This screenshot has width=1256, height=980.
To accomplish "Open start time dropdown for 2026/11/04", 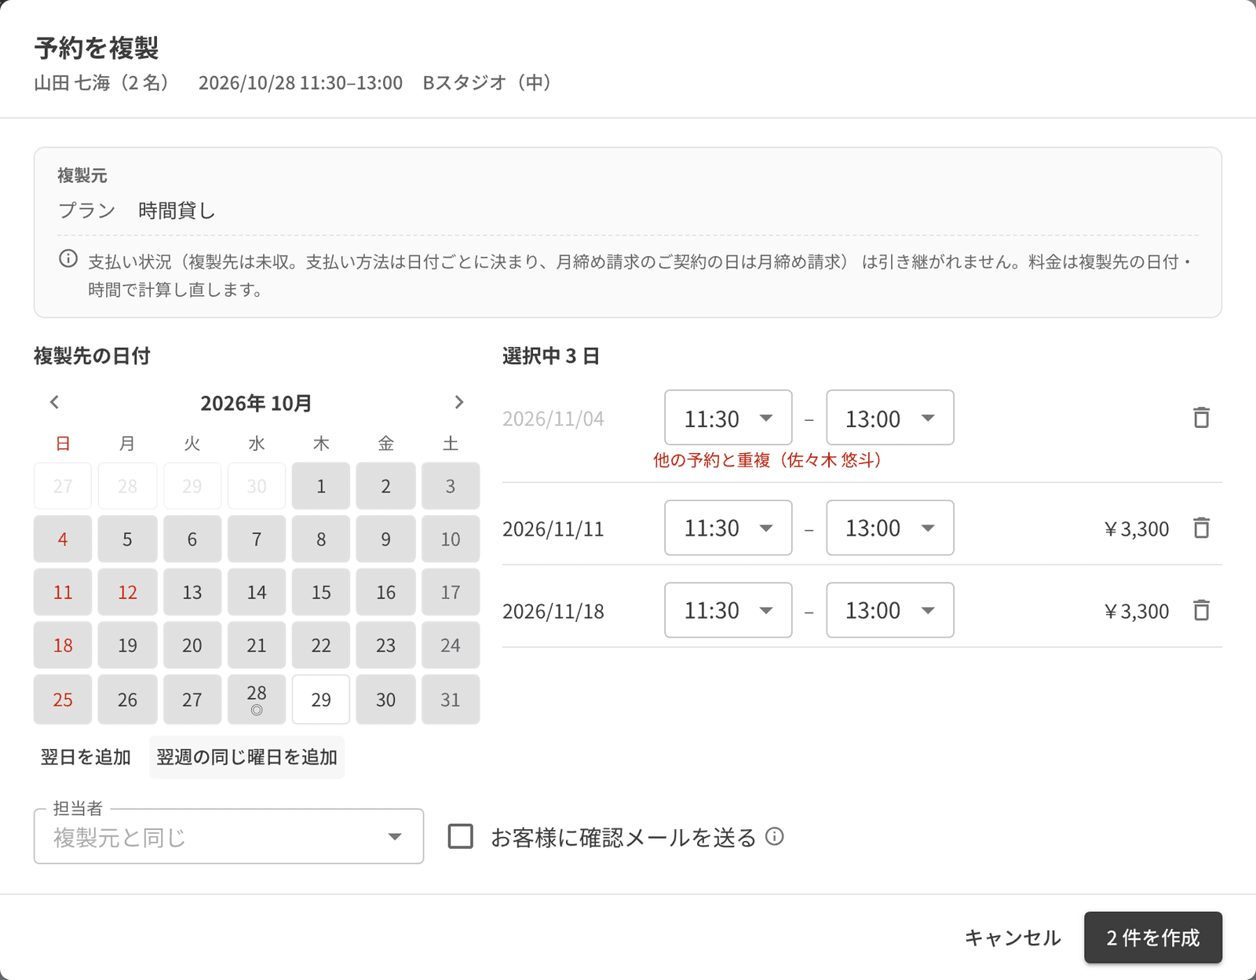I will tap(728, 418).
